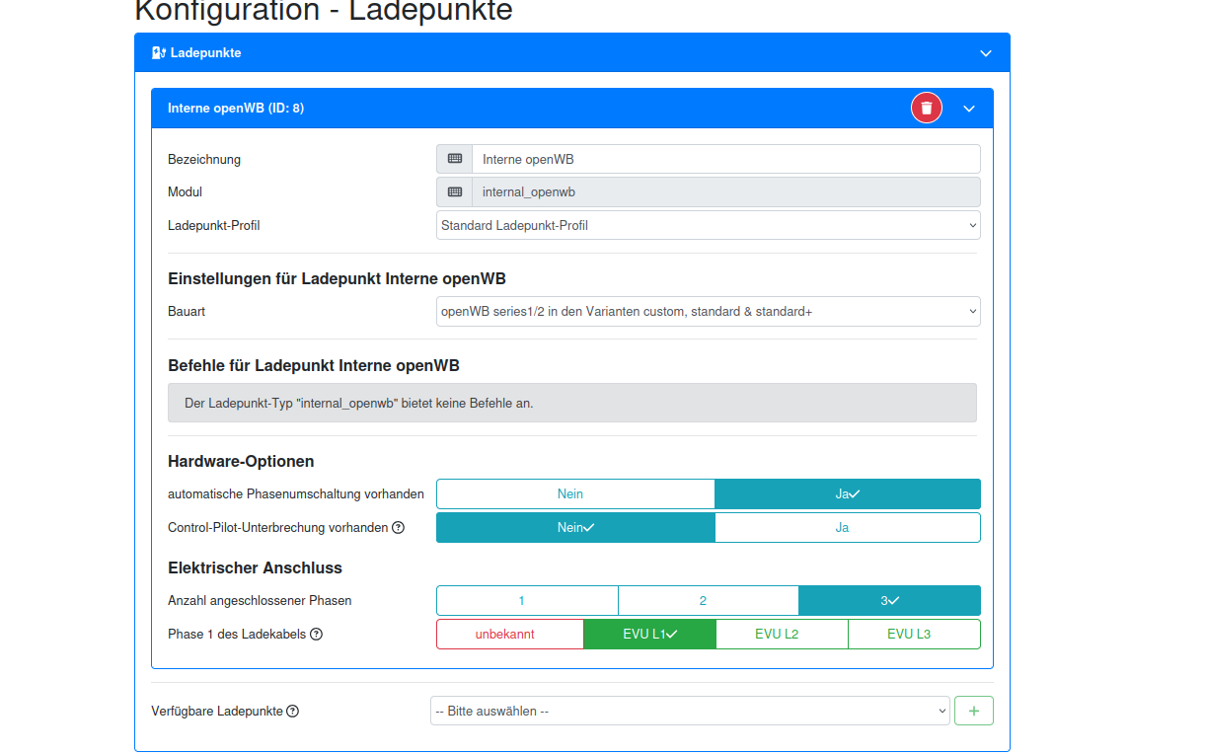Screen dimensions: 1205x755
Task: Delete the Interne openWB charge point
Action: pyautogui.click(x=927, y=109)
